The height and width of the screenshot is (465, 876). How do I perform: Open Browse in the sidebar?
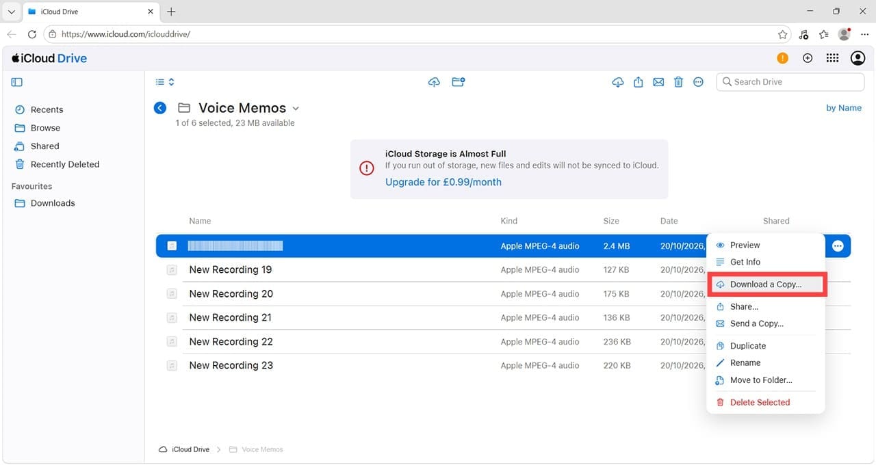coord(45,128)
